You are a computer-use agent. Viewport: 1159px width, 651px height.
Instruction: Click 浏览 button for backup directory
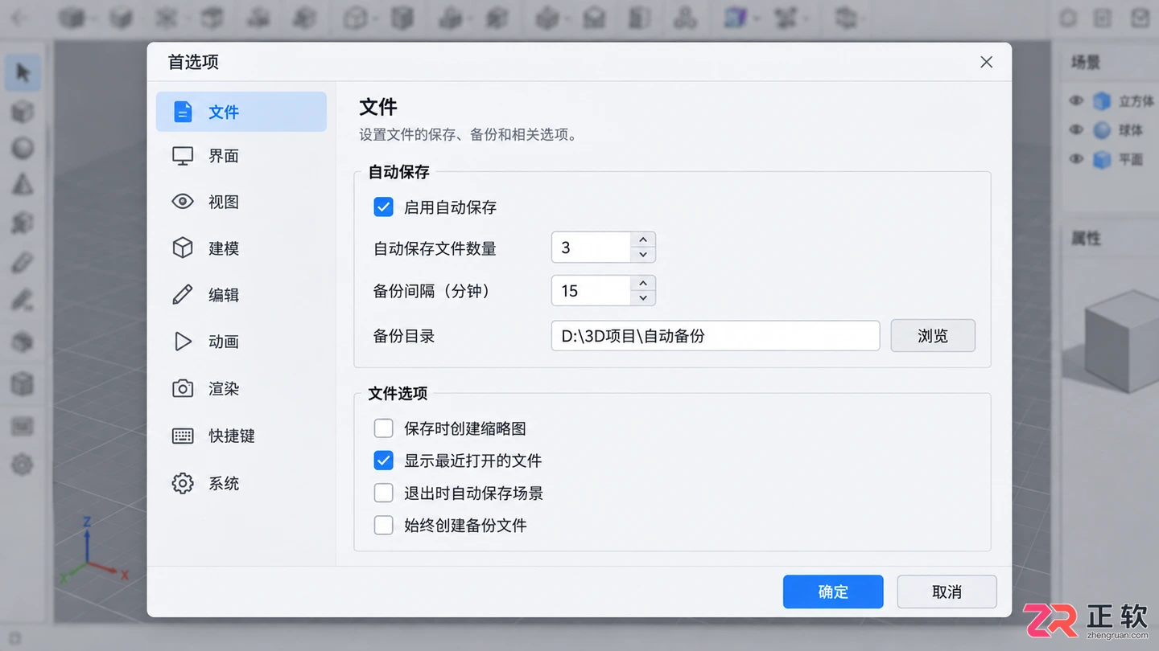pos(933,336)
